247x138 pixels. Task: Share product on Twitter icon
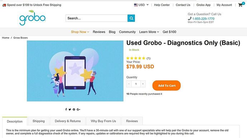click(x=70, y=109)
